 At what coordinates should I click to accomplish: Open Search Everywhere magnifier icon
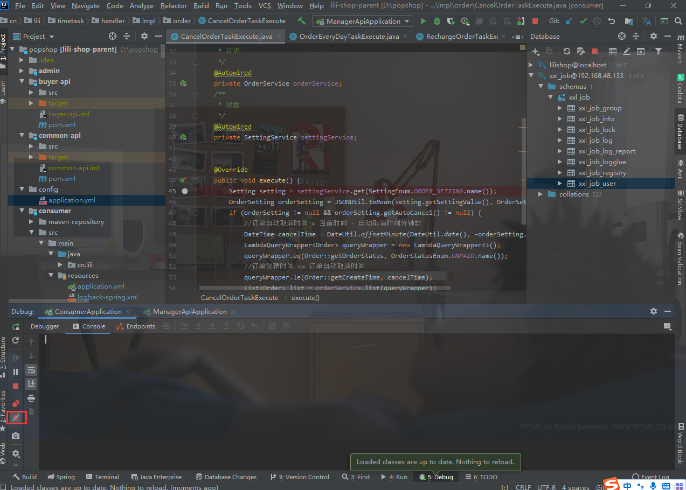678,22
